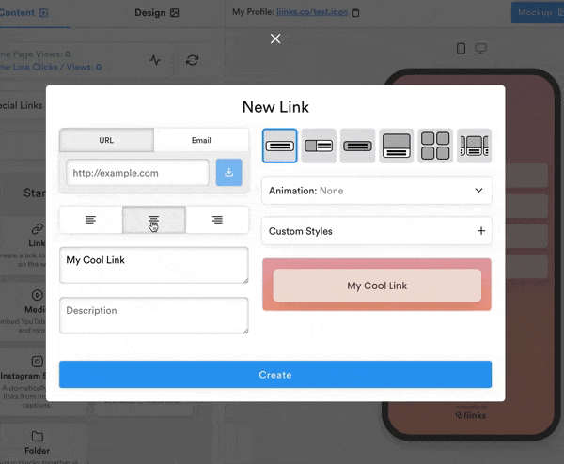Select the fourth card layout icon

point(397,146)
